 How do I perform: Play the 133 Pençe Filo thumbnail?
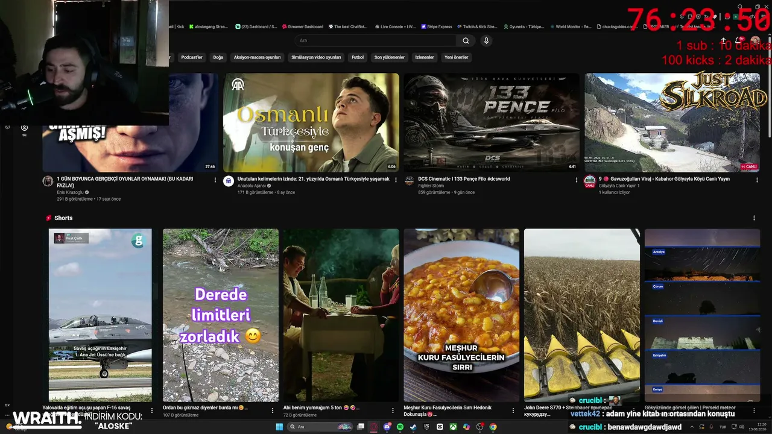coord(492,122)
